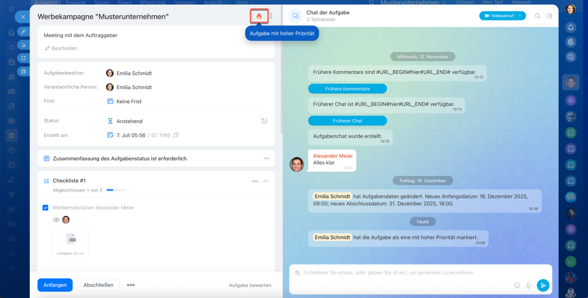The image size is (588, 298).
Task: Click Aufgabe bewerten
Action: 250,285
